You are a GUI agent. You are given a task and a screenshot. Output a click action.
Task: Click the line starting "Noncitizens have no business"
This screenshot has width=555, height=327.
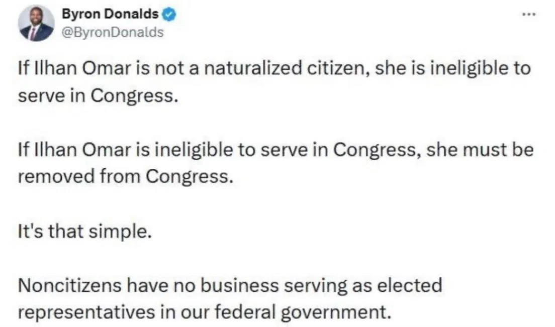click(x=230, y=286)
